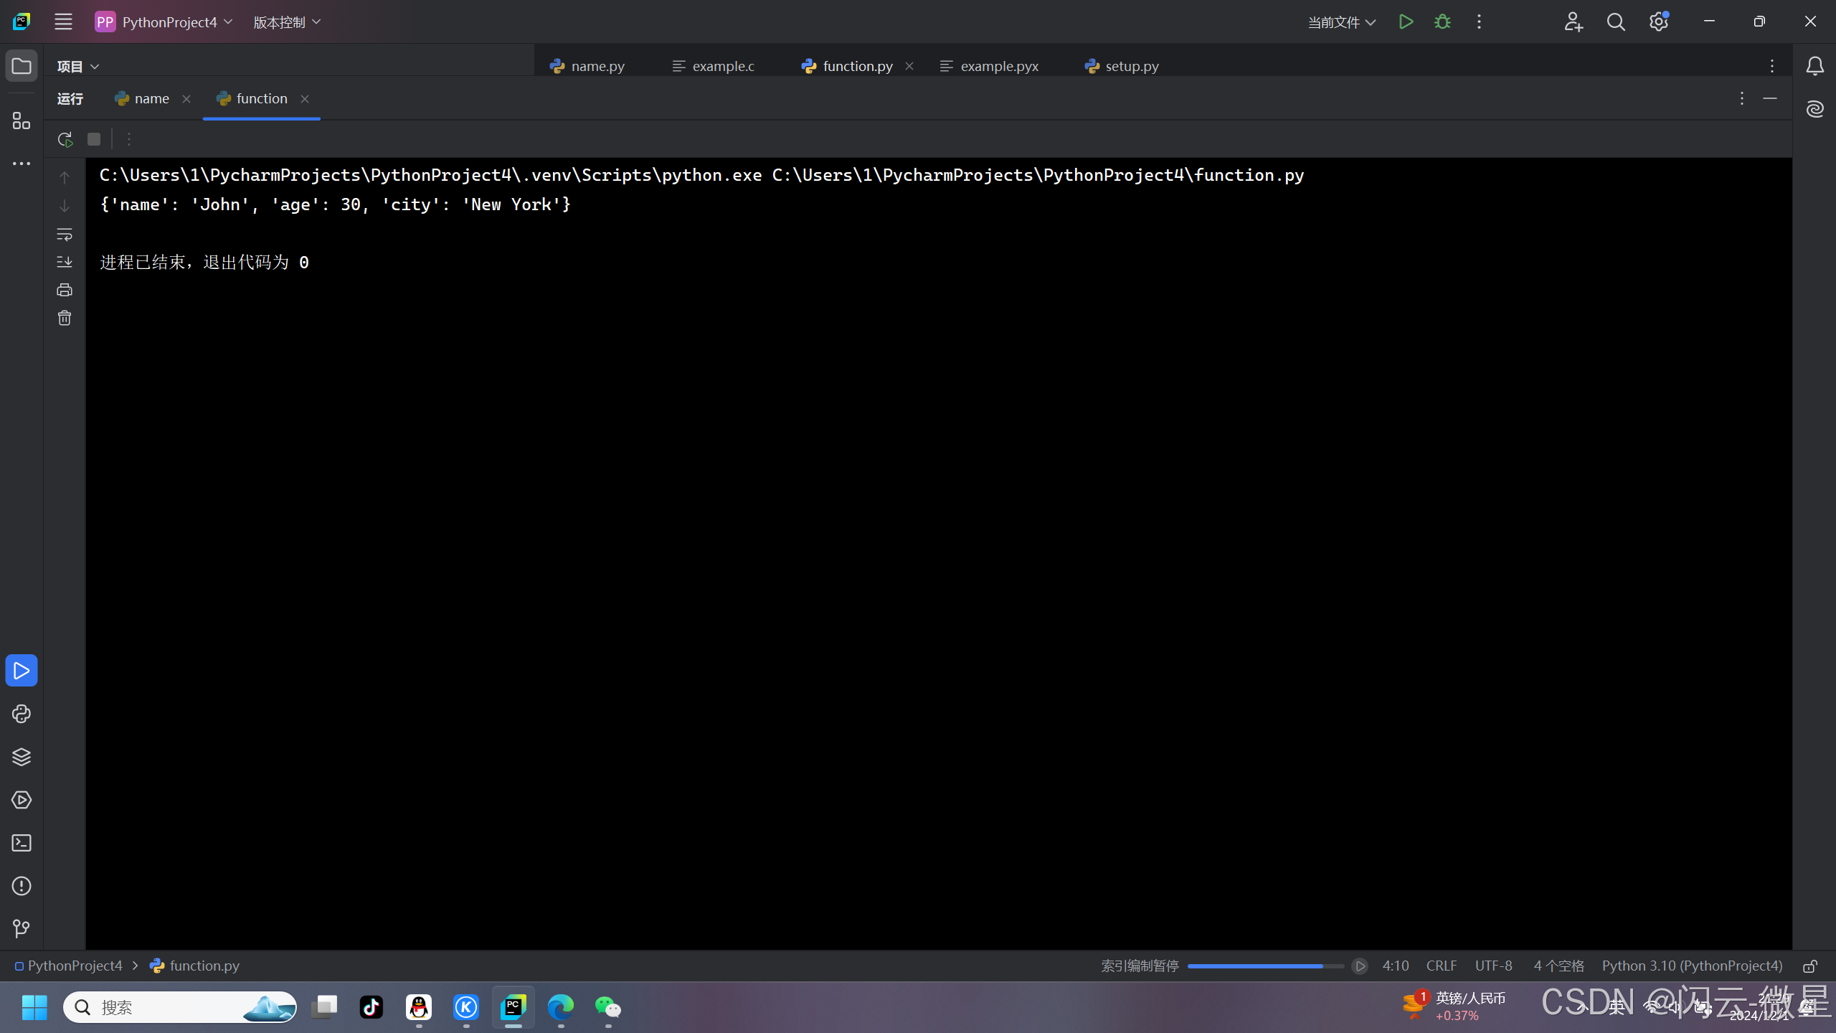Change 4 个空格 indent setting
The width and height of the screenshot is (1836, 1033).
tap(1558, 966)
